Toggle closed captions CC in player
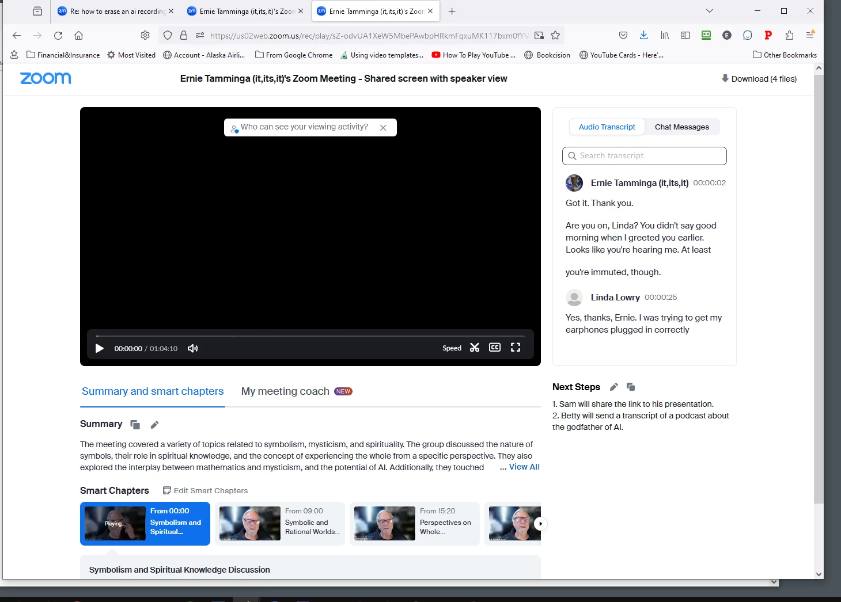The height and width of the screenshot is (602, 841). [x=495, y=348]
